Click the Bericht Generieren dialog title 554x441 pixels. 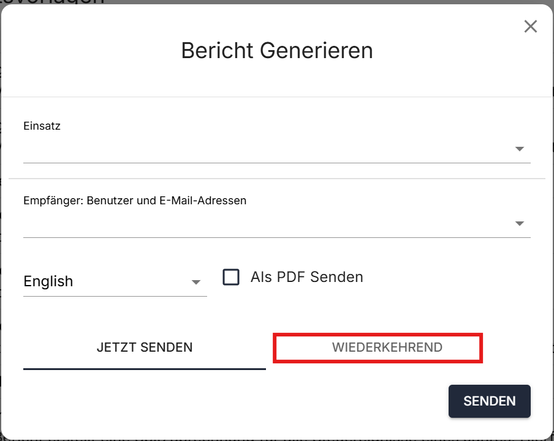click(277, 50)
